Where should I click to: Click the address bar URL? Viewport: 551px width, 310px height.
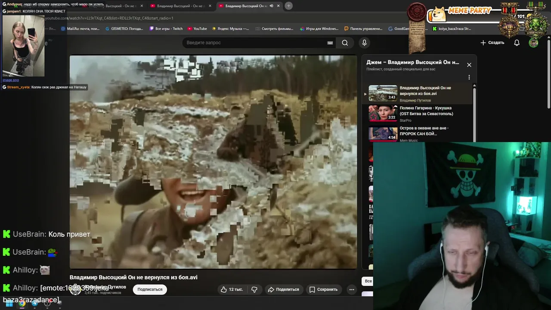click(109, 18)
